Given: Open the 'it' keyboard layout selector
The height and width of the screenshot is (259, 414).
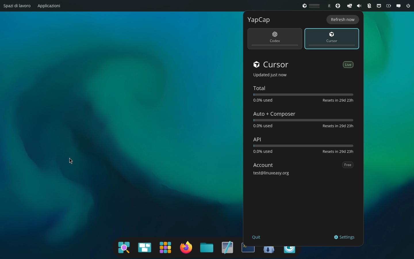Looking at the screenshot, I should pyautogui.click(x=329, y=6).
